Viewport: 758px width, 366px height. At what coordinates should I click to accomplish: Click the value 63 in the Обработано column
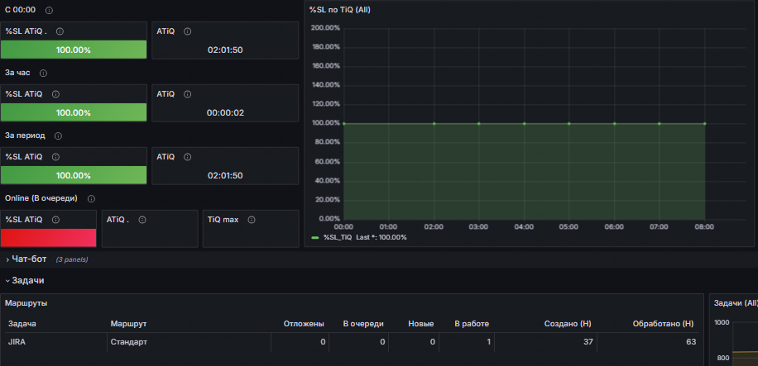[x=691, y=342]
